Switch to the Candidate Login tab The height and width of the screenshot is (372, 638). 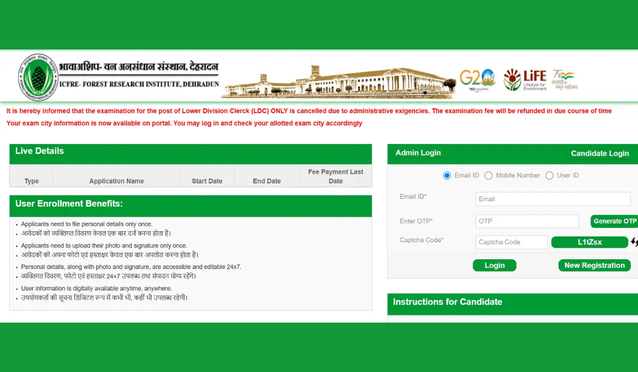point(600,153)
